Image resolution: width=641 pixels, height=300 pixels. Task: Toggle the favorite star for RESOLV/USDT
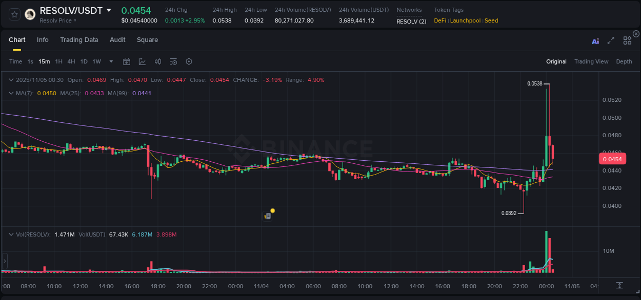(14, 14)
